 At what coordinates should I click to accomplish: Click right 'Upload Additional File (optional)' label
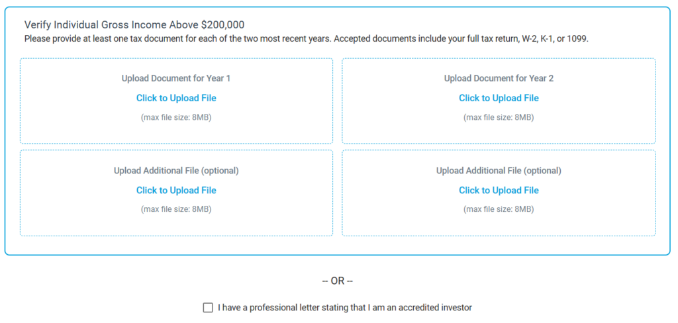click(x=499, y=171)
